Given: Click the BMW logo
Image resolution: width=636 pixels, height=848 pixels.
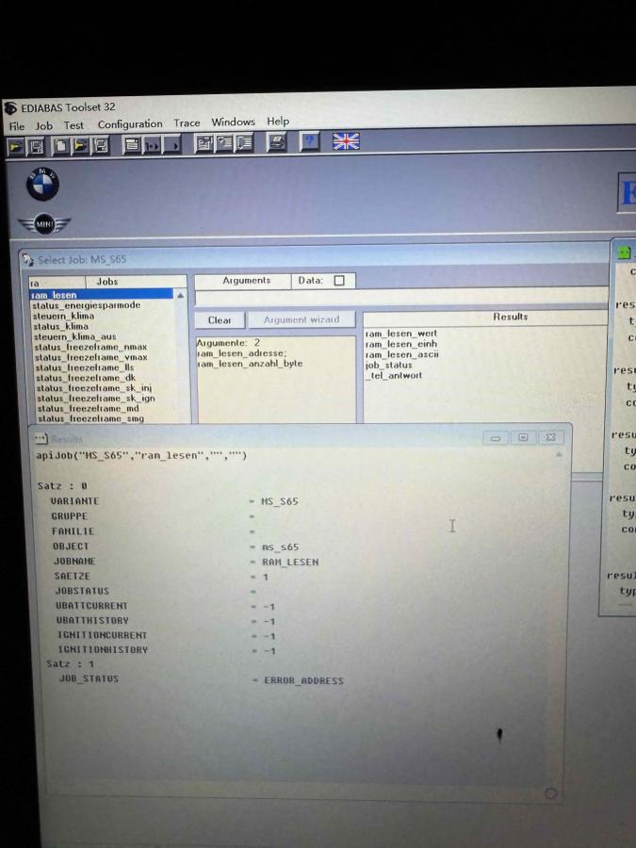Looking at the screenshot, I should (42, 185).
